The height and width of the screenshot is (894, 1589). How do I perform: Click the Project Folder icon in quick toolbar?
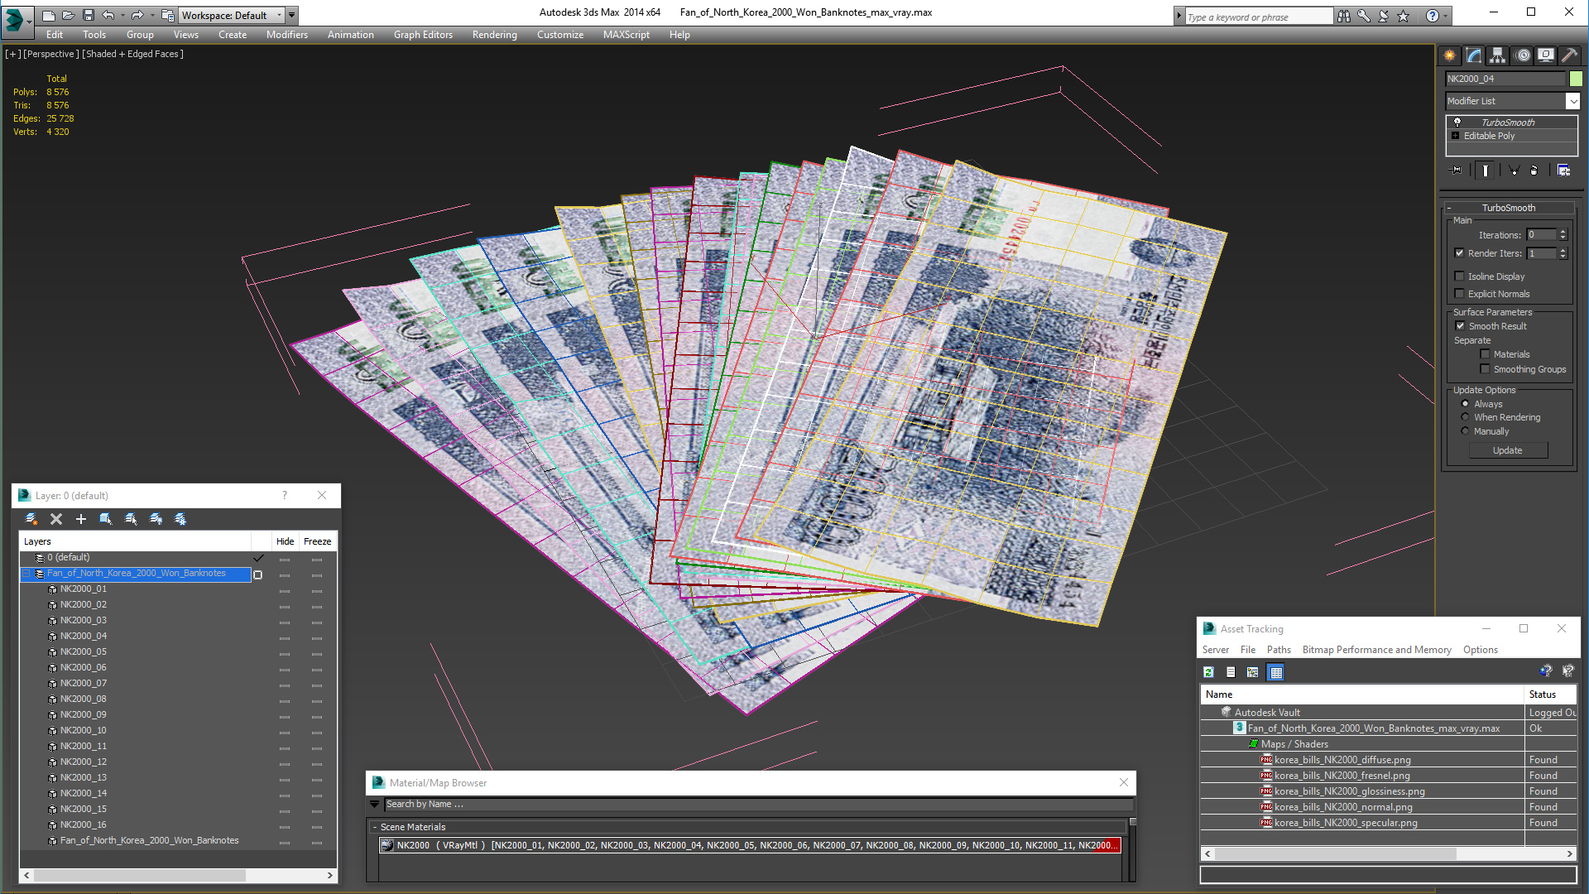pyautogui.click(x=167, y=15)
